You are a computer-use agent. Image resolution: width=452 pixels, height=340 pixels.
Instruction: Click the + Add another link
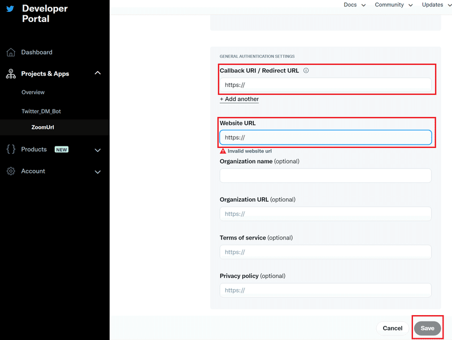[239, 99]
